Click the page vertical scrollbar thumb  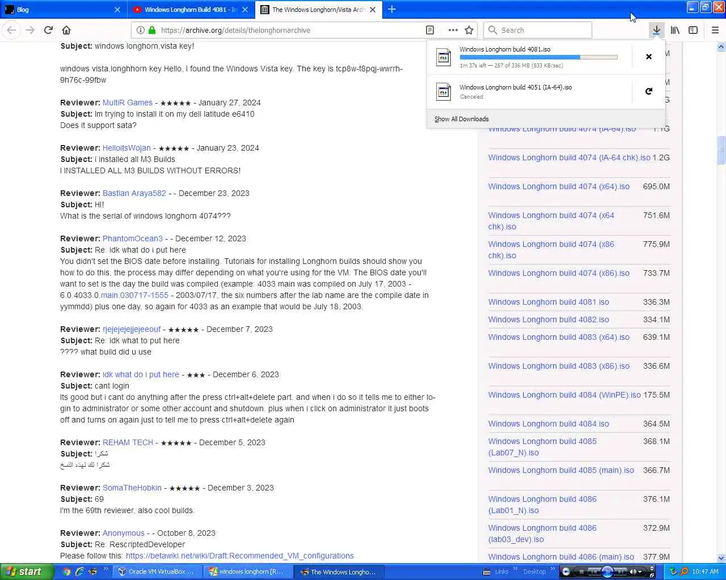click(721, 150)
